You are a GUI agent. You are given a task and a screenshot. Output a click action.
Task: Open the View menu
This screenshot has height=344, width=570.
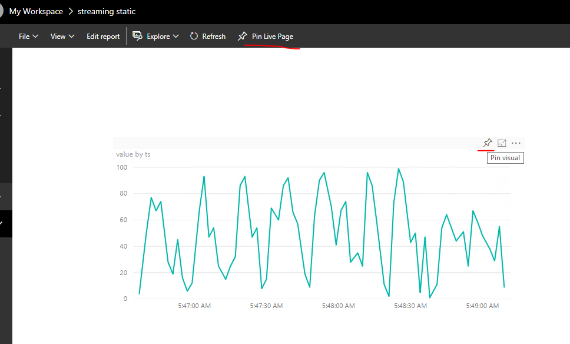(x=62, y=37)
